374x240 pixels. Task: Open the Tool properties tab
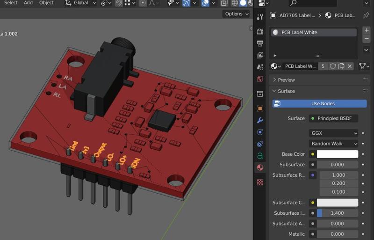click(x=260, y=17)
